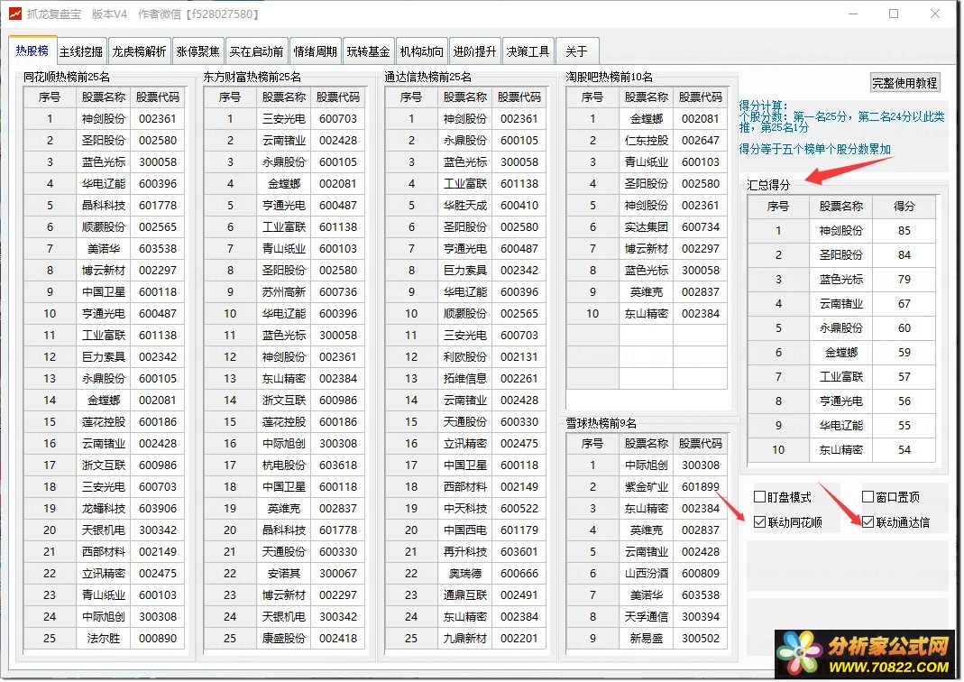This screenshot has width=964, height=682.
Task: Select 杭电股份 603618 row
Action: pyautogui.click(x=284, y=465)
